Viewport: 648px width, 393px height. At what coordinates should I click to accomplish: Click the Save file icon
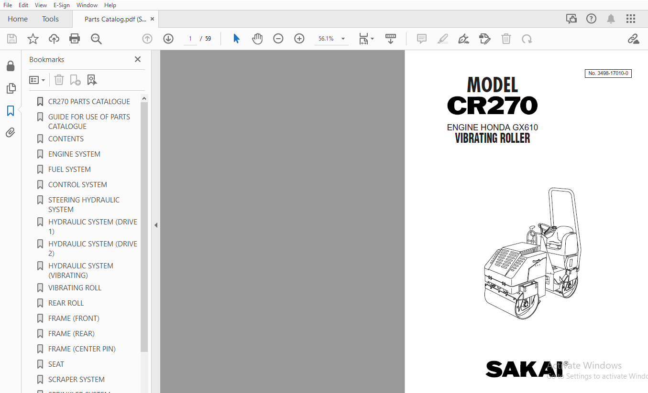pyautogui.click(x=12, y=39)
